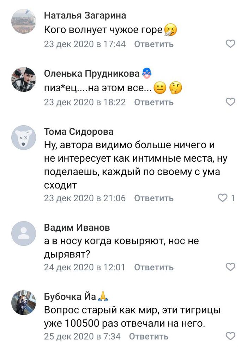Open Наталья Загарина's profile name link
Image resolution: width=247 pixels, height=347 pixels.
tap(85, 16)
